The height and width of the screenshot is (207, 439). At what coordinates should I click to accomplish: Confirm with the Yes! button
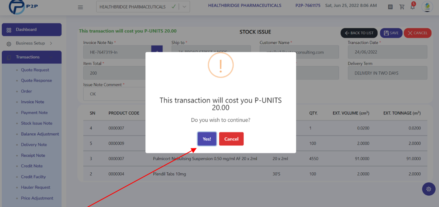pyautogui.click(x=207, y=139)
